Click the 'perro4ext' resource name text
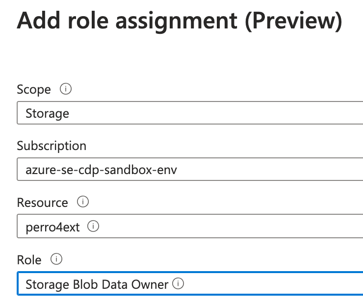 coord(52,227)
